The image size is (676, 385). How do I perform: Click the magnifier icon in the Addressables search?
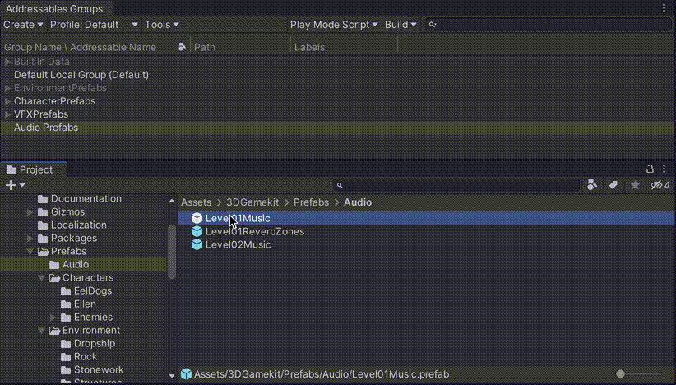pos(433,25)
